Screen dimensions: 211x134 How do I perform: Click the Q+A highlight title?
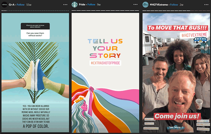coord(12,5)
